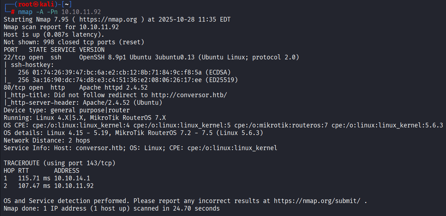
Task: Click the PORT STATE SERVICE VERSION header row
Action: pos(54,50)
